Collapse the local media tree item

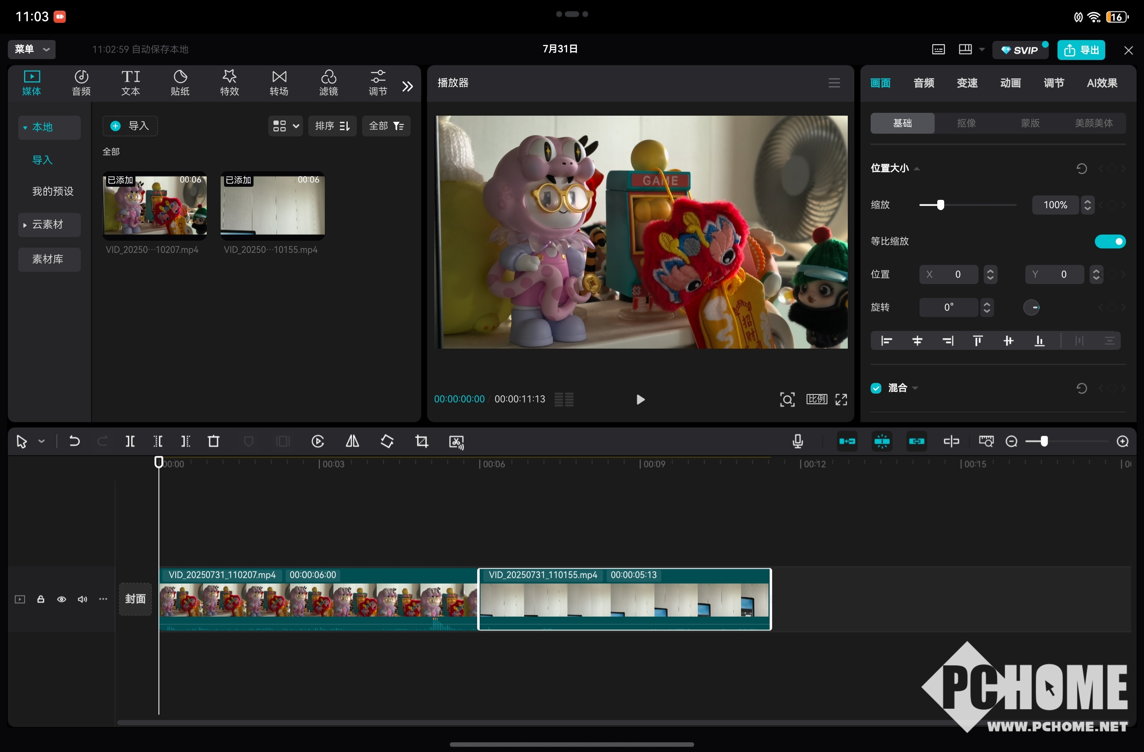click(25, 128)
